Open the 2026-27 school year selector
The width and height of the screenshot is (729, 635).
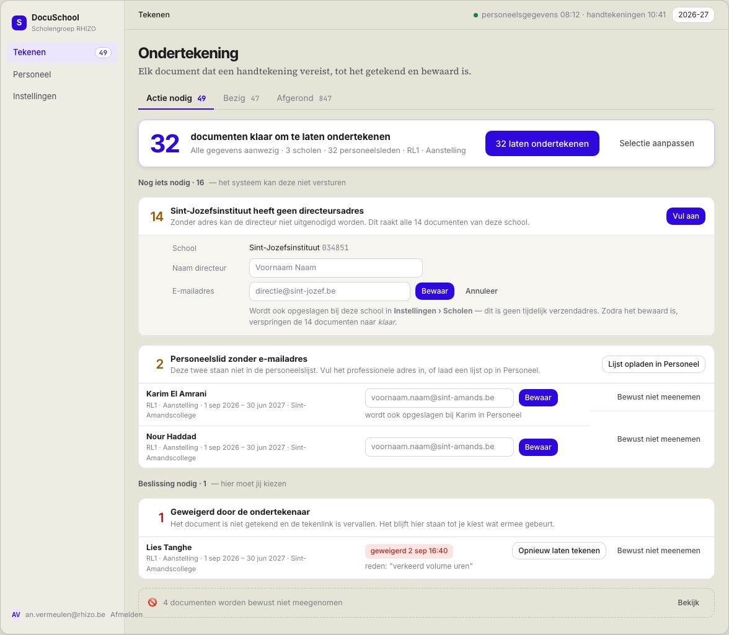[693, 15]
